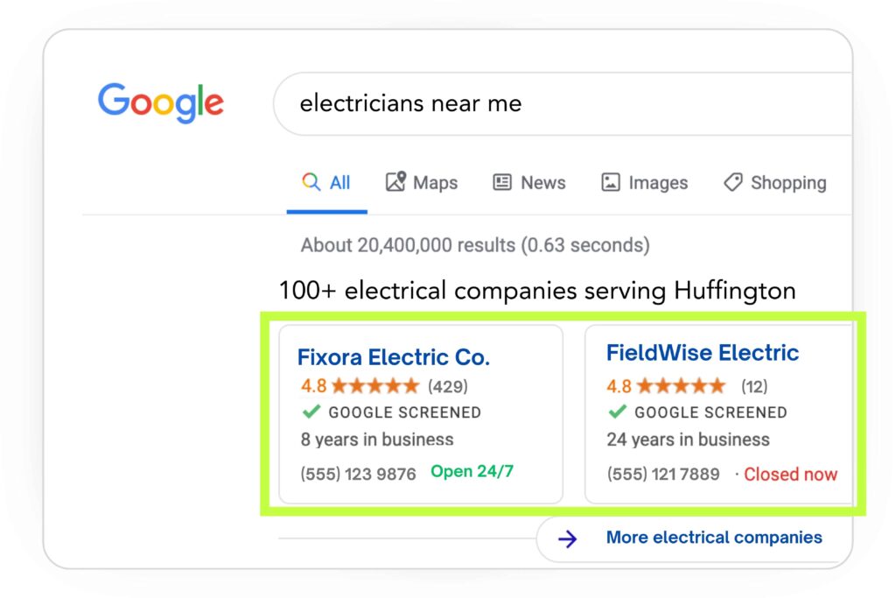Click FieldWise's phone number (555) 121 7889

coord(665,474)
